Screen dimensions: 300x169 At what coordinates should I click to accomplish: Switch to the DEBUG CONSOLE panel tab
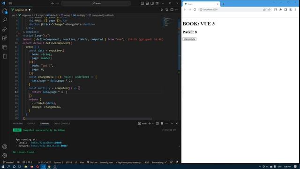[62, 123]
